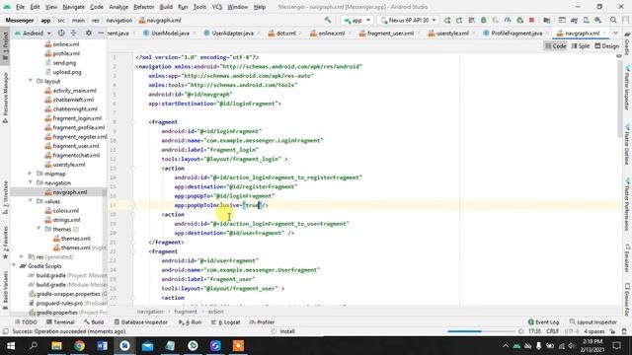
Task: Click the '4 spaces' indent indicator
Action: point(594,331)
